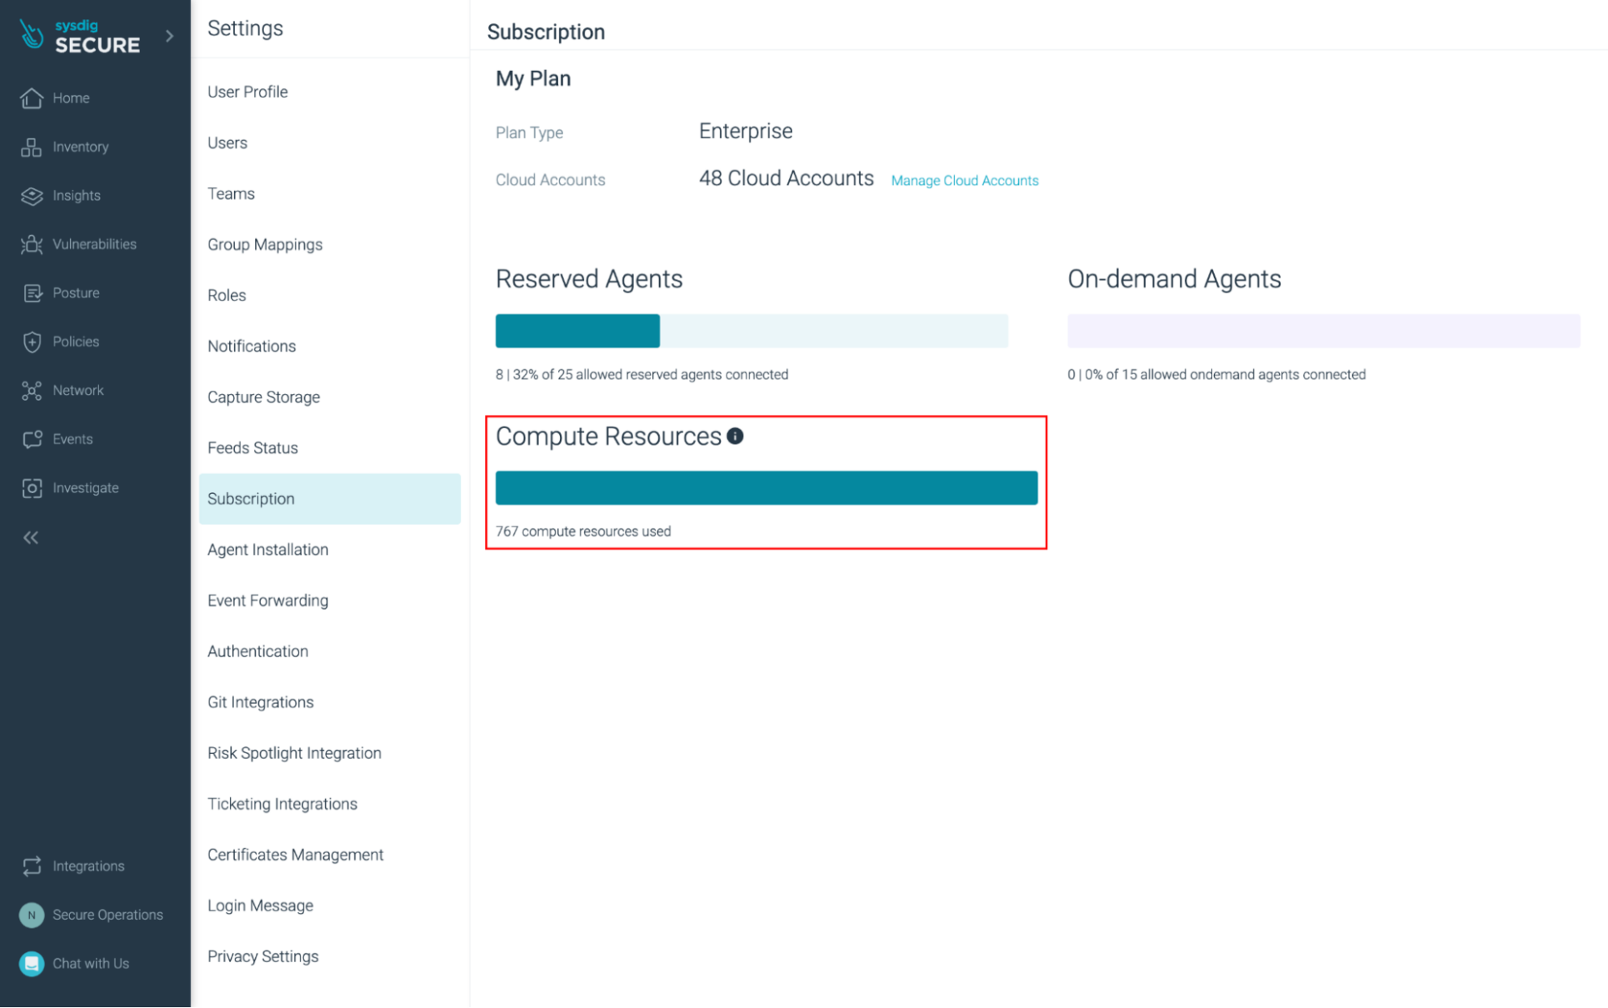
Task: Click the Reserved Agents progress bar
Action: point(752,332)
